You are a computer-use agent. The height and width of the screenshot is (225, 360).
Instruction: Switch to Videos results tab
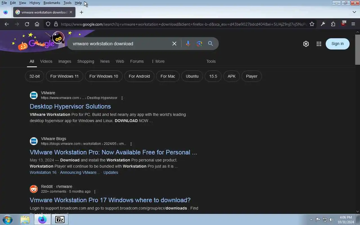[46, 61]
